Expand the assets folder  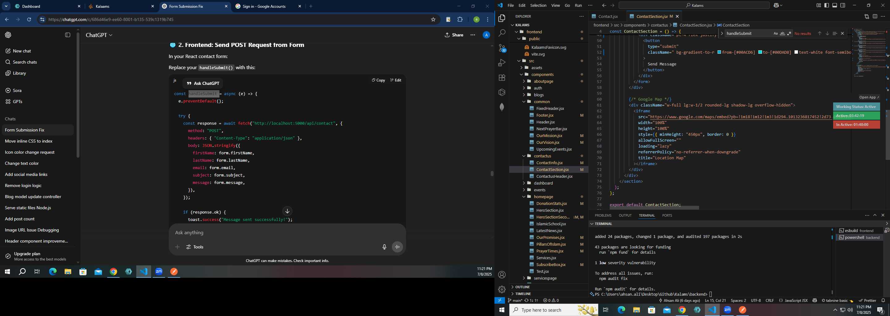522,68
